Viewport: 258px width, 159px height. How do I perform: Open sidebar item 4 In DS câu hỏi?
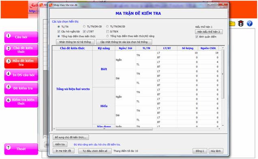[x=21, y=75]
